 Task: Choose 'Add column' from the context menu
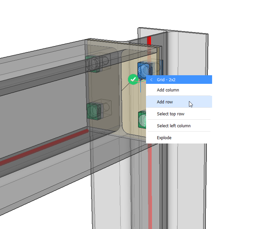pos(168,90)
